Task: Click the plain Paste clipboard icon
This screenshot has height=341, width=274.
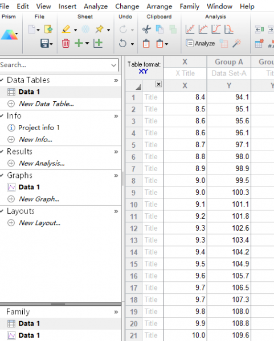Action: point(146,44)
